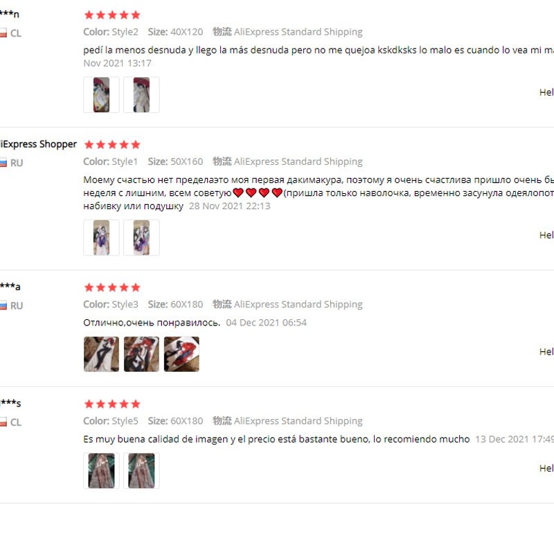View second photo in Style5 review

pyautogui.click(x=141, y=471)
